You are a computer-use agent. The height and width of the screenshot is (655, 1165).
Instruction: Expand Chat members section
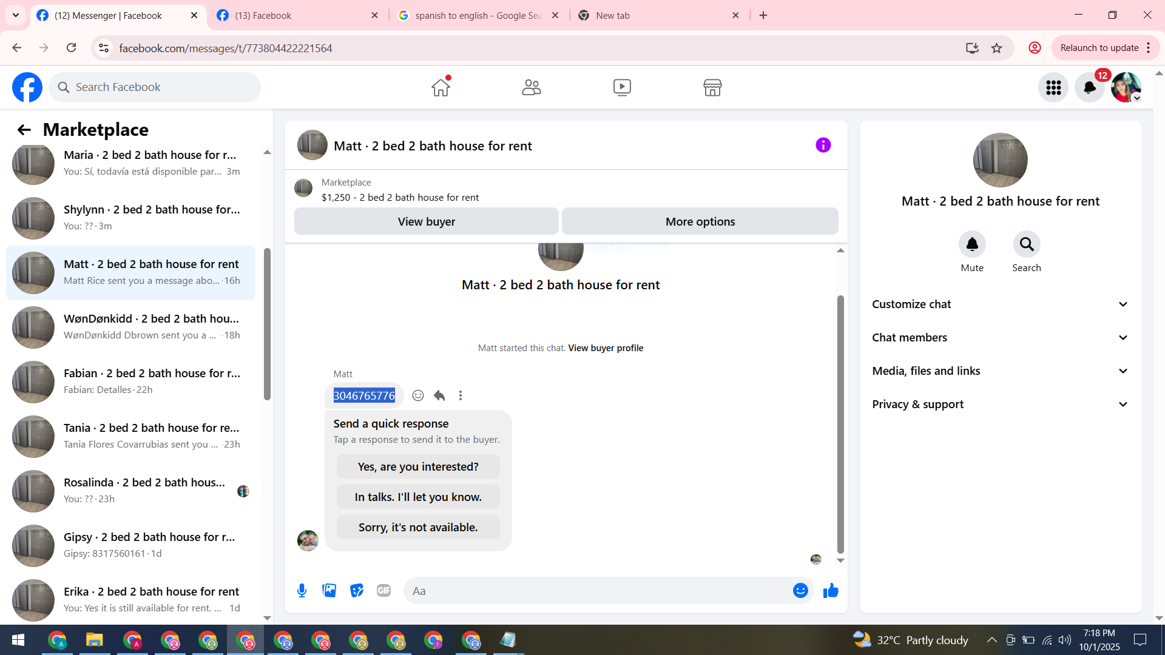coord(1000,338)
